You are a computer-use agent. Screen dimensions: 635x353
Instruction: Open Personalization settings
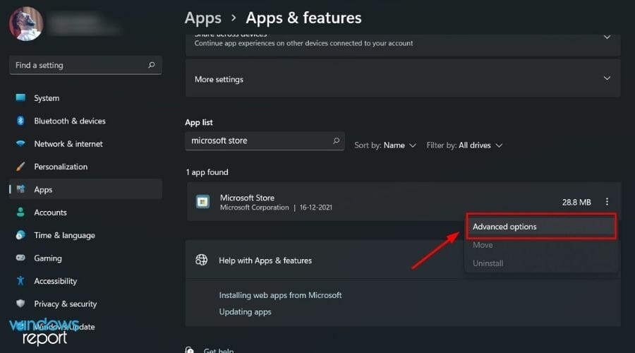[x=85, y=167]
